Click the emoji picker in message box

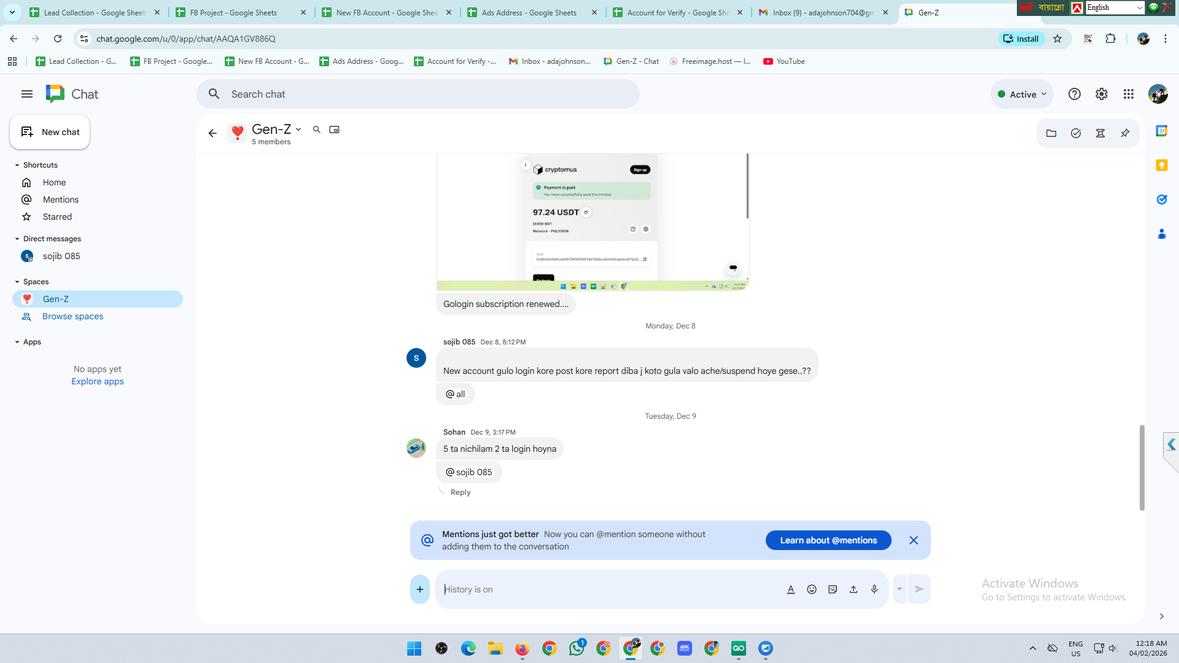[x=812, y=589]
